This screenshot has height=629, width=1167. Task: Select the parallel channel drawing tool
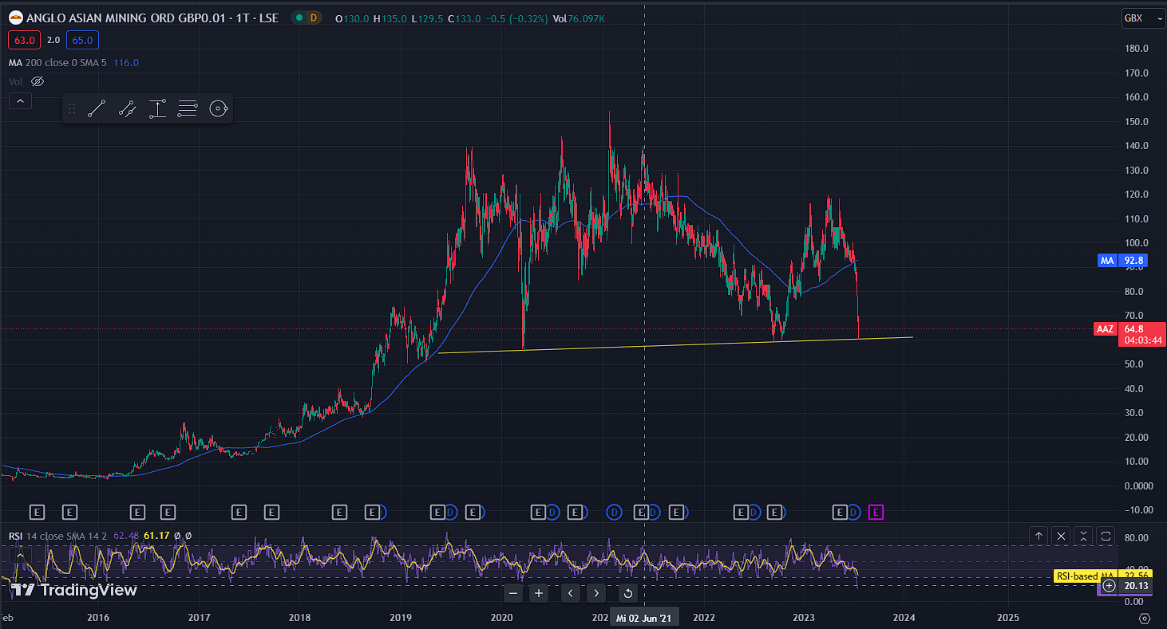(127, 109)
